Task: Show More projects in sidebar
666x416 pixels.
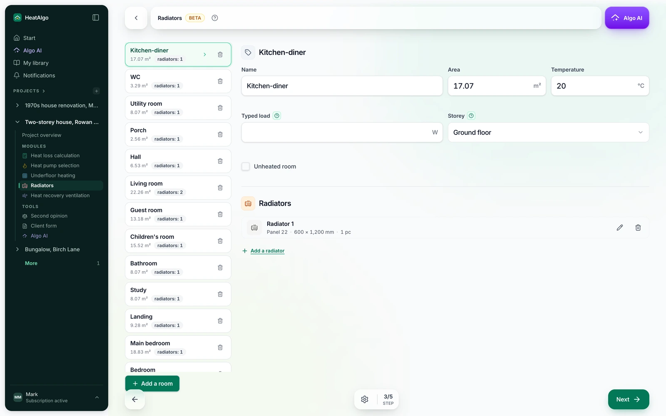Action: pos(31,263)
